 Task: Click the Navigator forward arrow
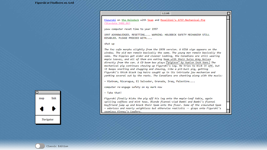(x=54, y=109)
